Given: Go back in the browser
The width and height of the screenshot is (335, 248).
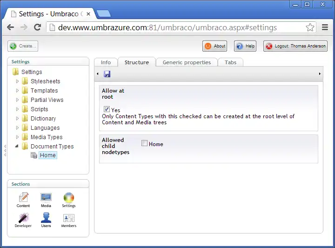Looking at the screenshot, I should [x=10, y=27].
